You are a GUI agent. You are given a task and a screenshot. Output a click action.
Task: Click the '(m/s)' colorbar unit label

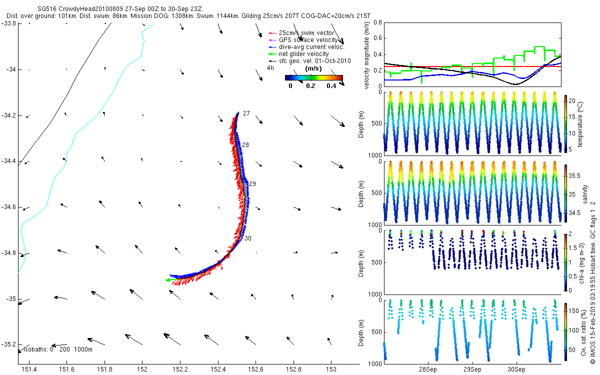(x=313, y=68)
